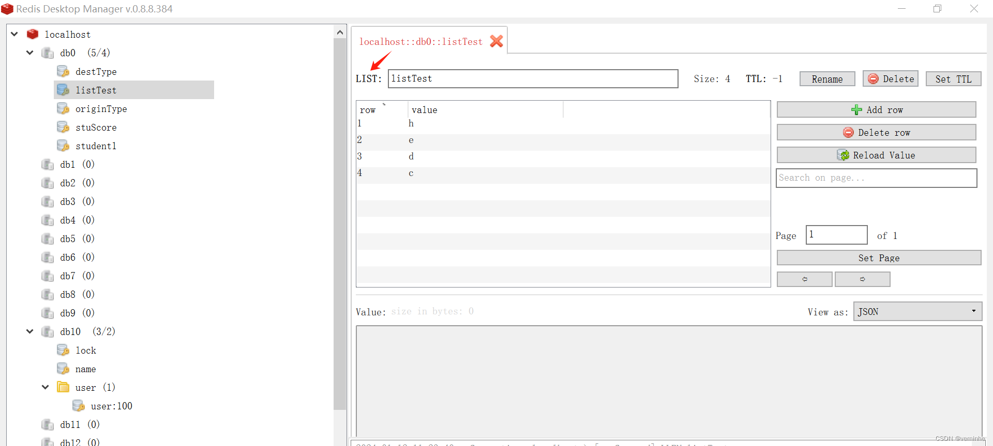Click the db7 database icon

click(48, 276)
